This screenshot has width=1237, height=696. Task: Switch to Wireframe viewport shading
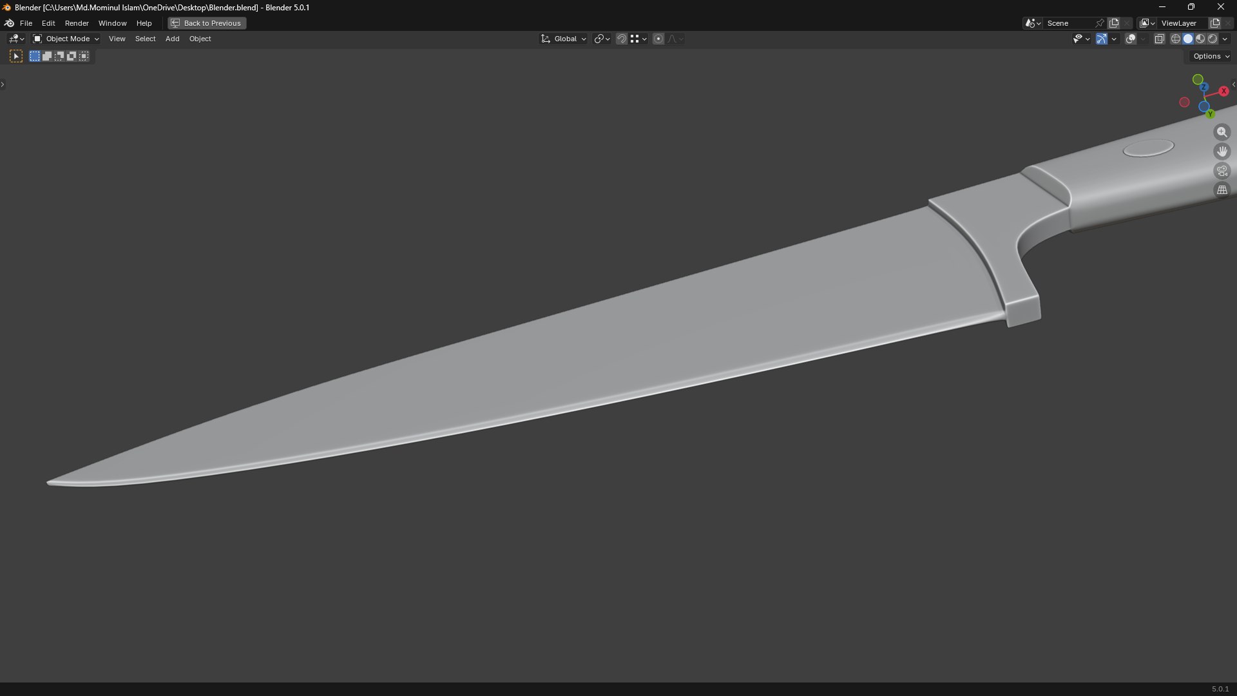click(x=1176, y=39)
